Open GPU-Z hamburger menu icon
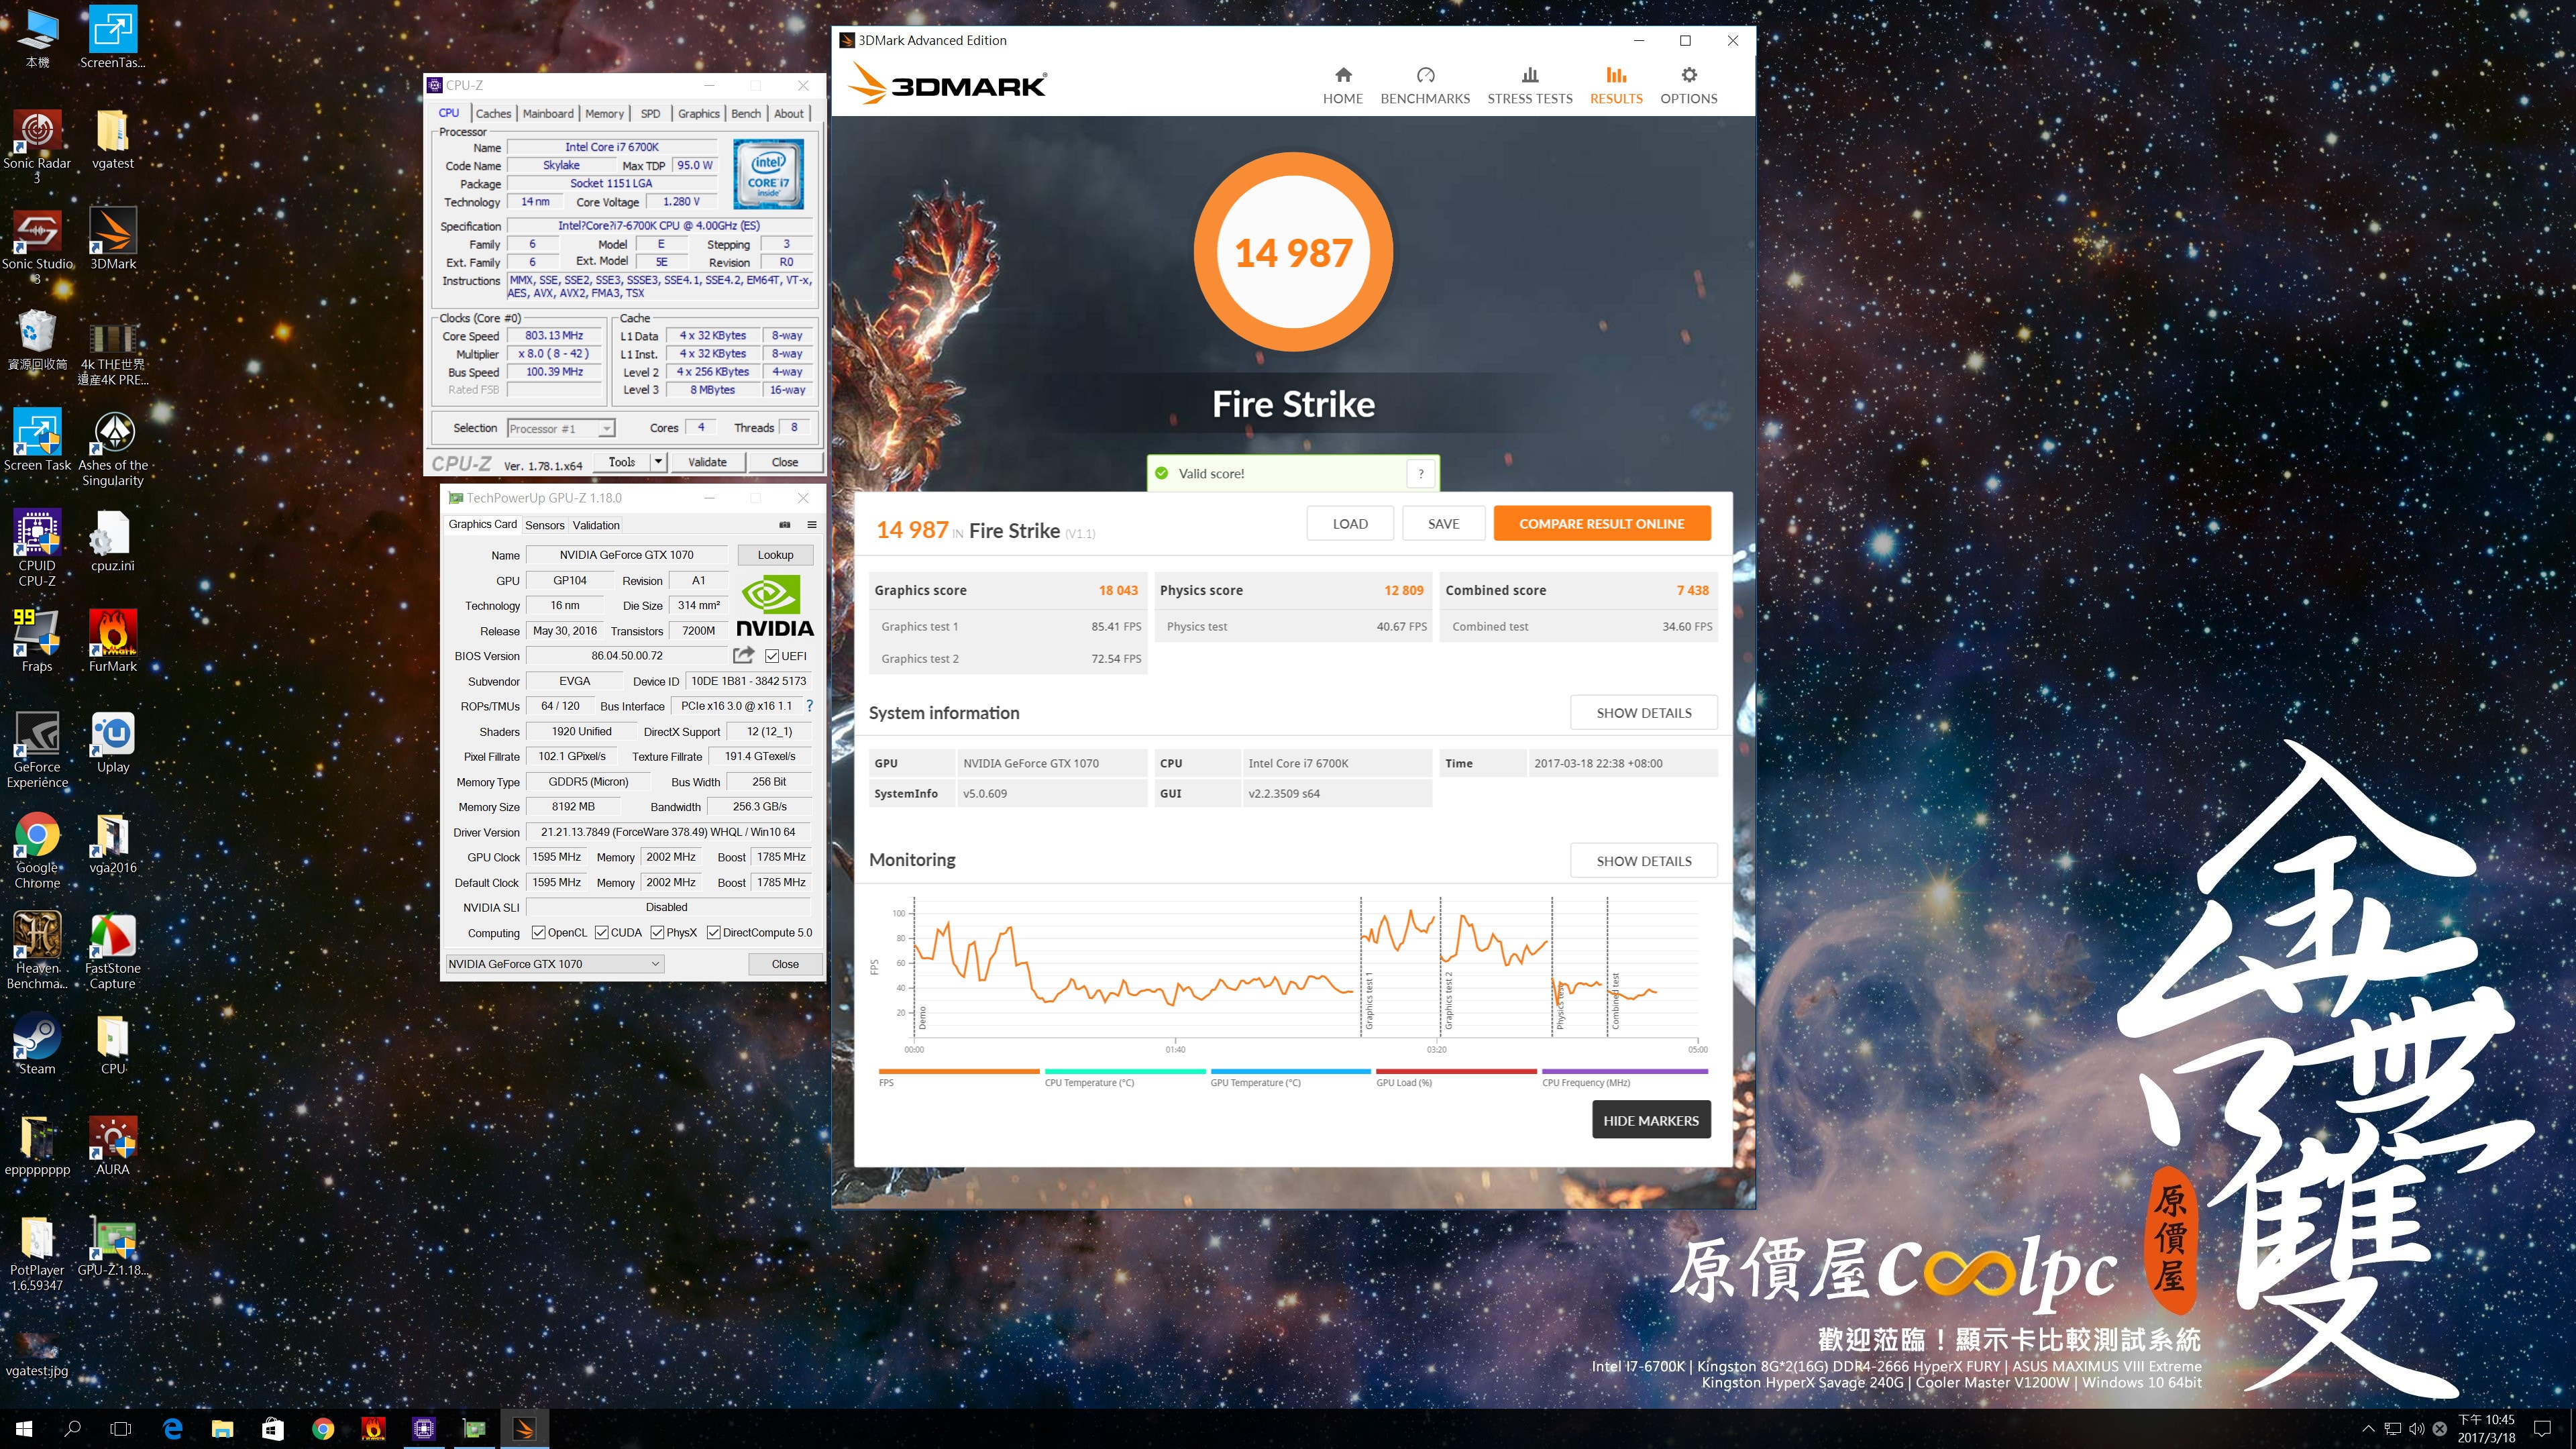Viewport: 2576px width, 1449px height. coord(812,525)
